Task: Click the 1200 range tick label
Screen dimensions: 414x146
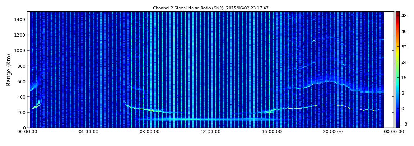Action: coord(20,35)
